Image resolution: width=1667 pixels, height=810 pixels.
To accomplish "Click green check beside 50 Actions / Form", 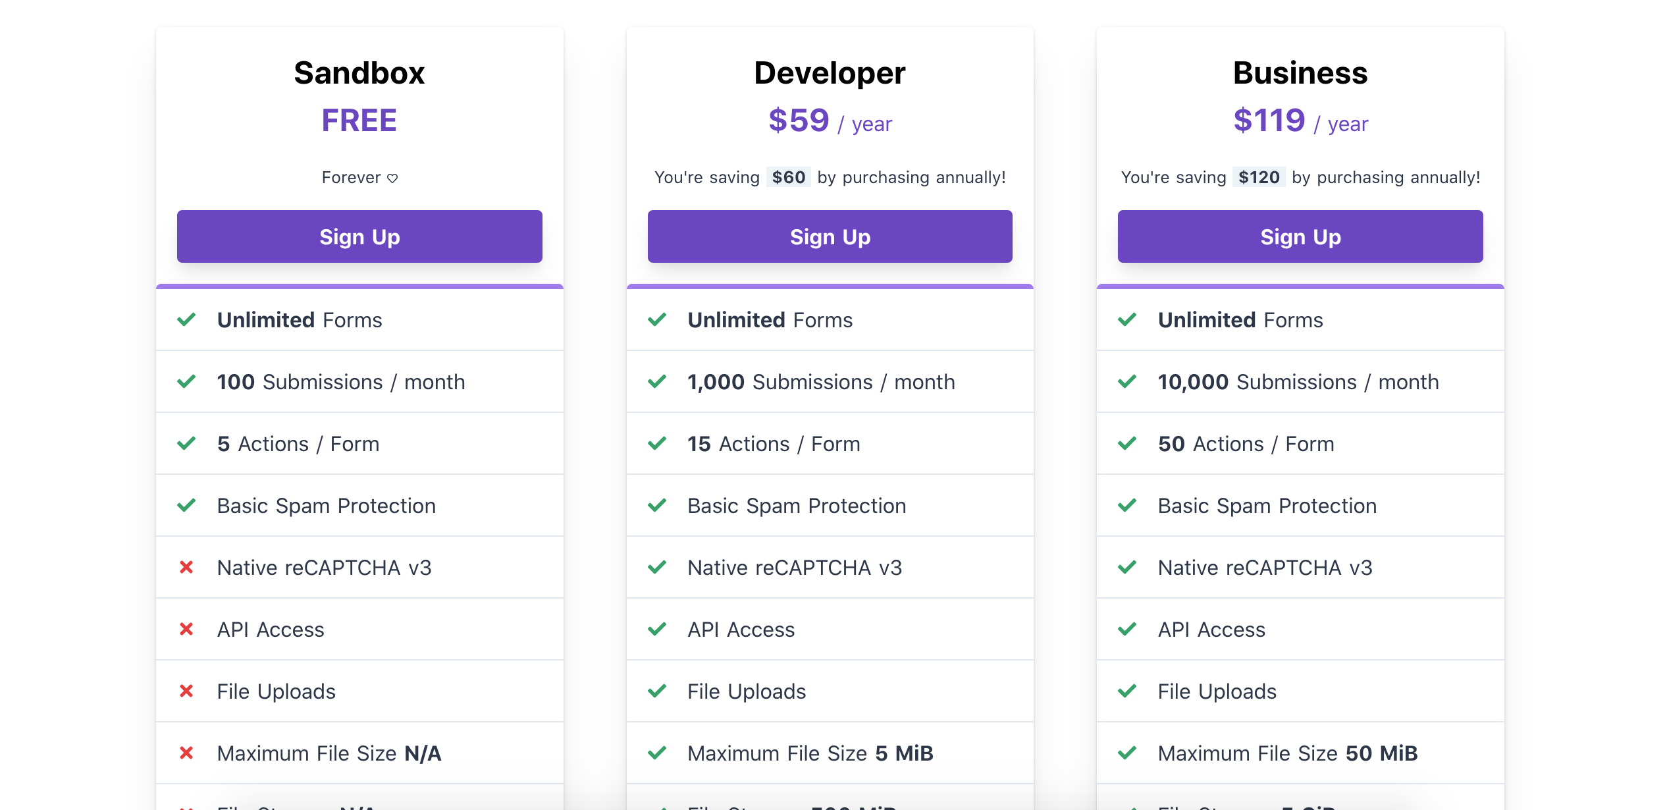I will 1127,443.
